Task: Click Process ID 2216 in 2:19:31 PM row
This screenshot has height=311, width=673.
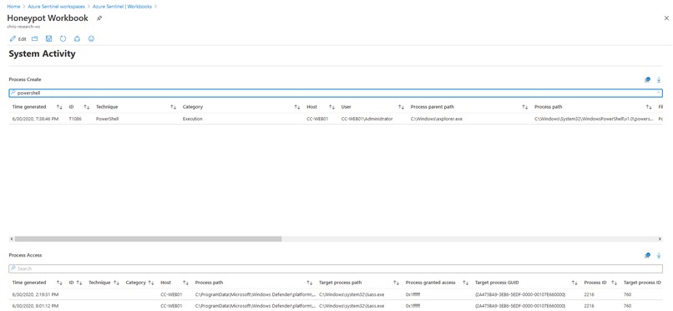Action: click(589, 294)
